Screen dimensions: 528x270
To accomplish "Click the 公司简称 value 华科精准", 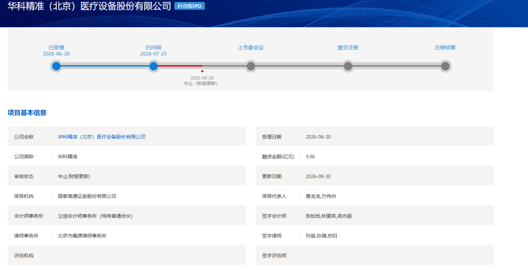I will [x=67, y=157].
